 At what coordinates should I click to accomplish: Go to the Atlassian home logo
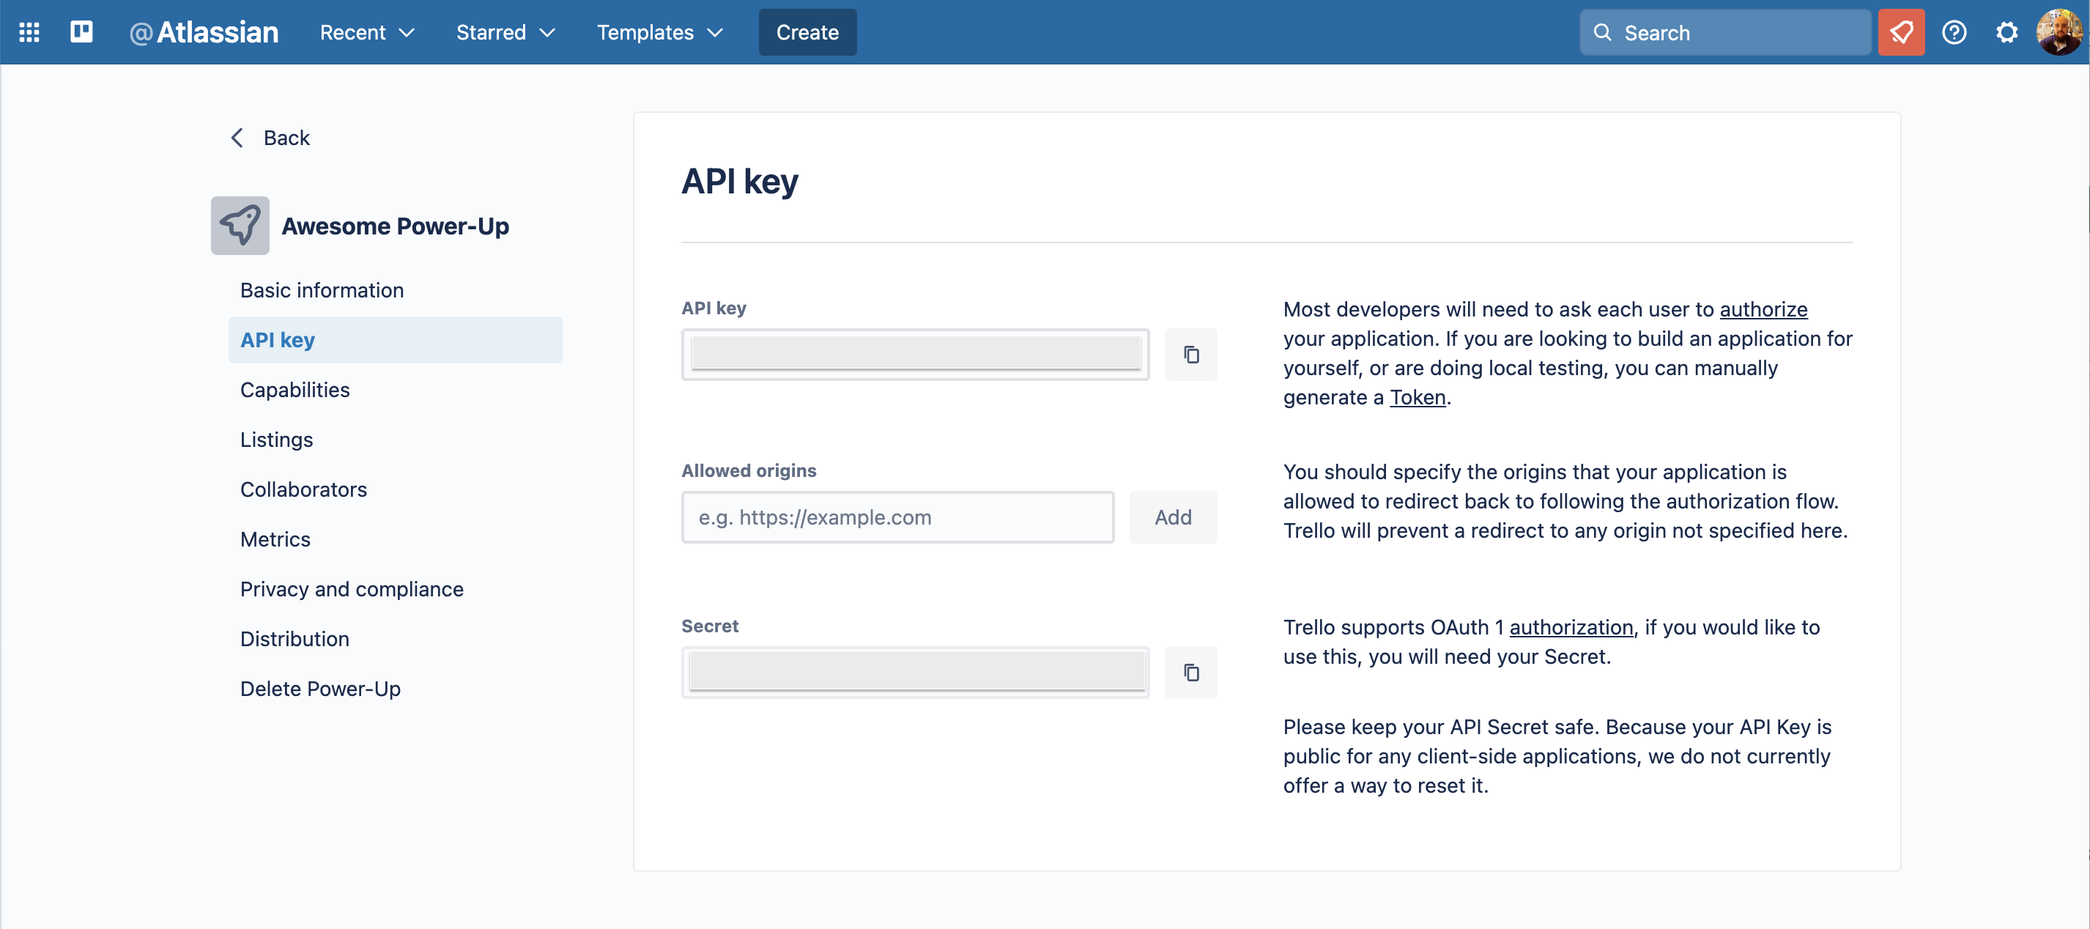pos(204,32)
